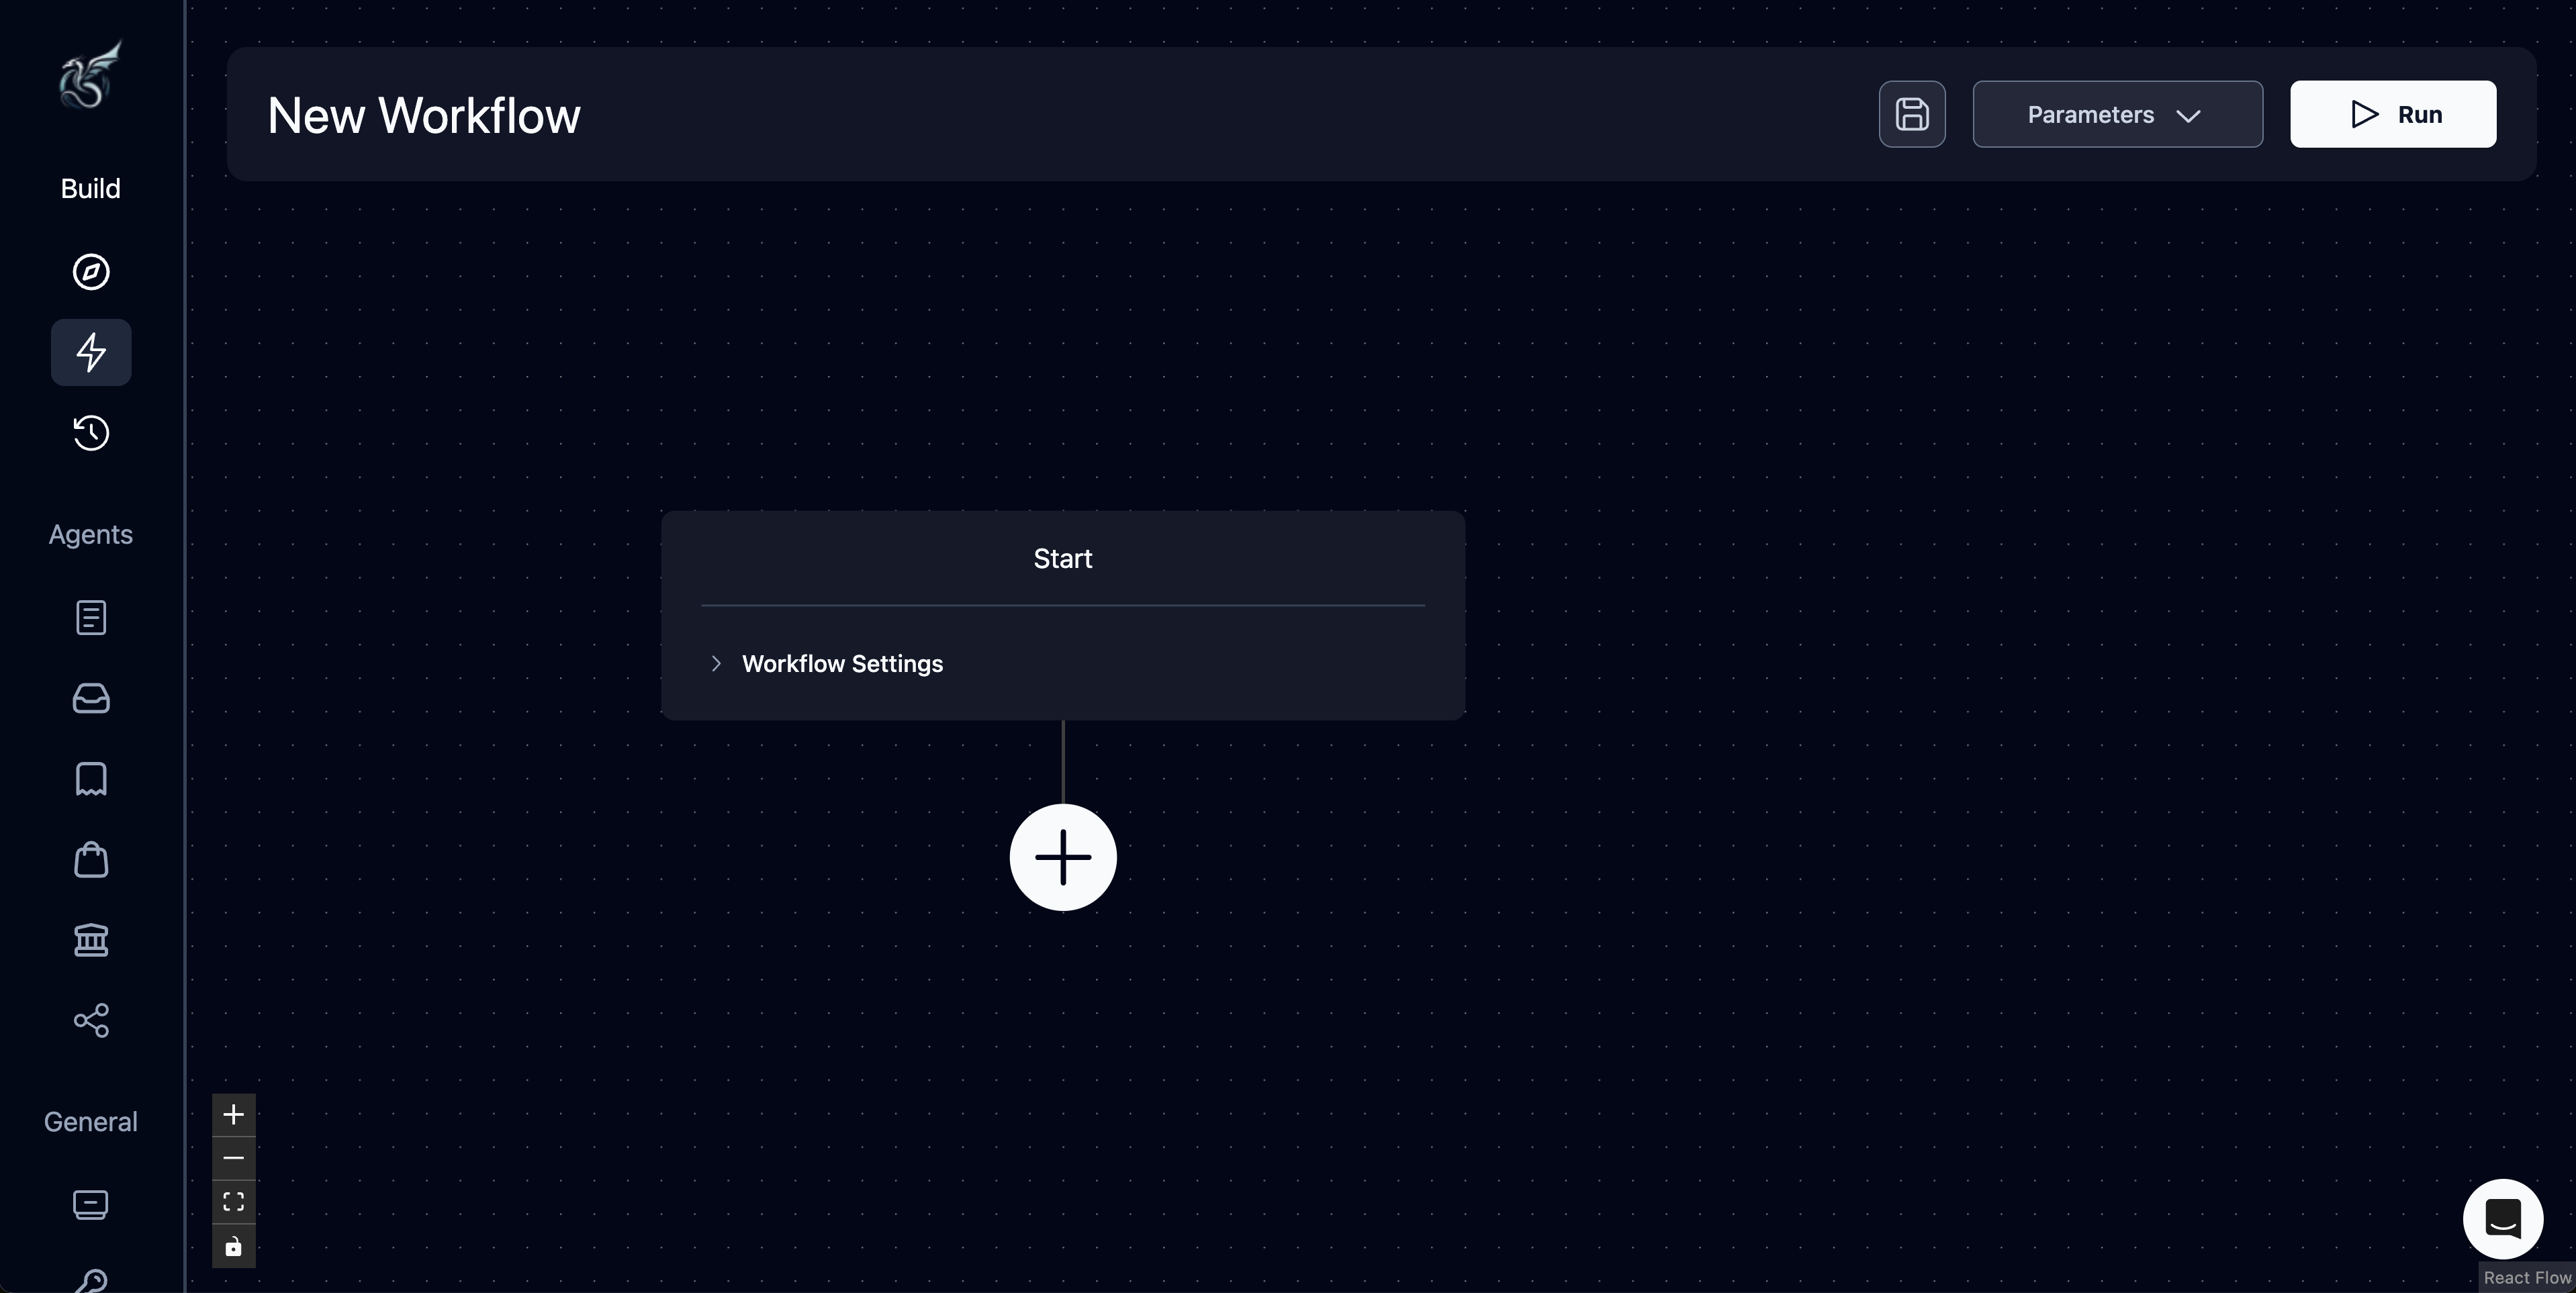Image resolution: width=2576 pixels, height=1293 pixels.
Task: Collapse the Parameters chevron menu
Action: pos(2189,115)
